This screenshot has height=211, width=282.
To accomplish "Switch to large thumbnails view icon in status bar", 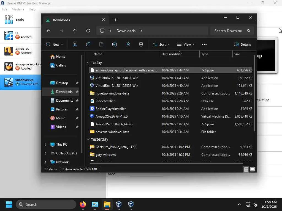I will pyautogui.click(x=253, y=169).
